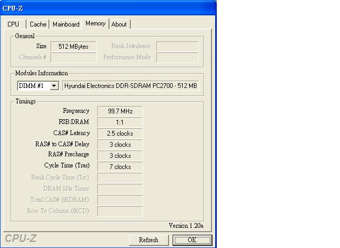Click CAS# Latency value 2.5 clocks
Image resolution: width=340 pixels, height=248 pixels.
tap(120, 134)
